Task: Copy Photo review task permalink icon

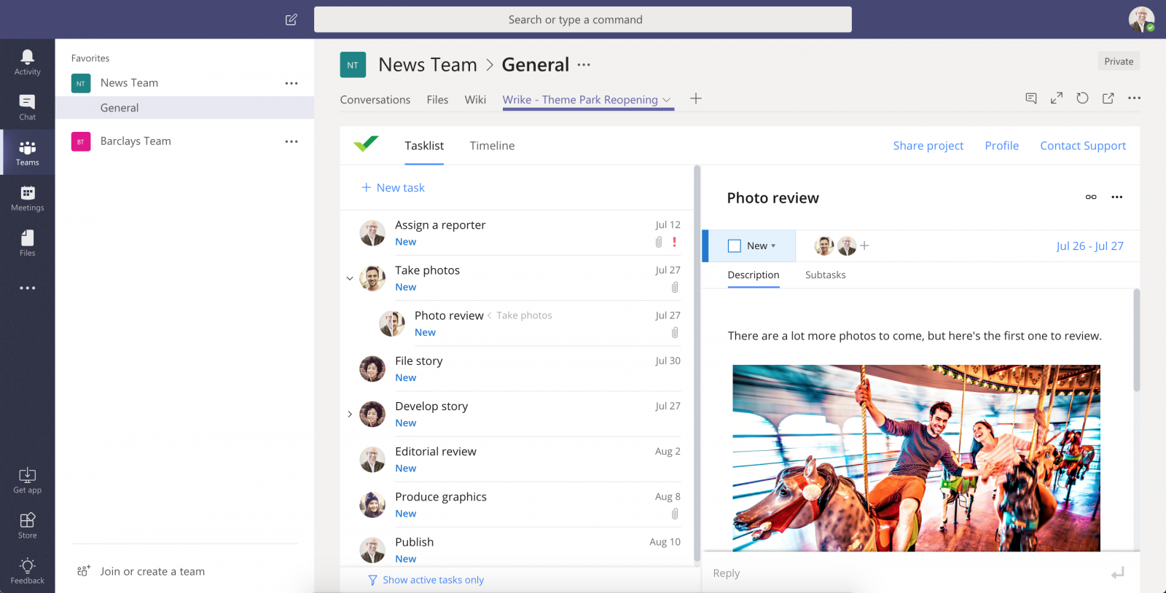Action: coord(1091,197)
